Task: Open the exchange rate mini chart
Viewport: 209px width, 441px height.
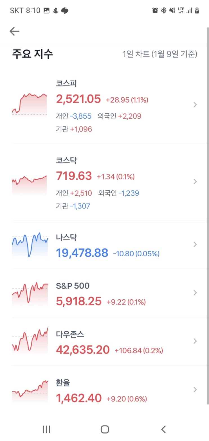Action: [x=30, y=390]
